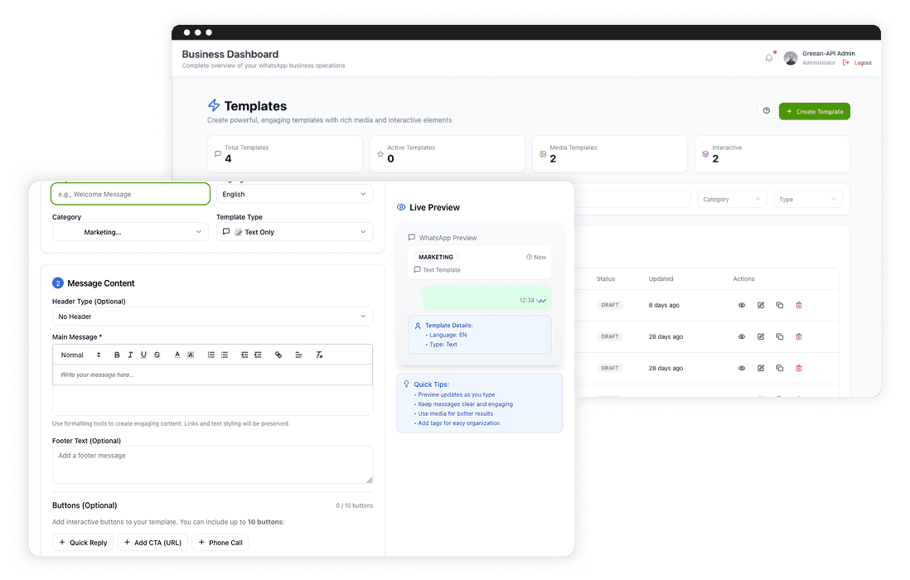Insert a link using the link icon
The width and height of the screenshot is (910, 580).
pos(278,354)
